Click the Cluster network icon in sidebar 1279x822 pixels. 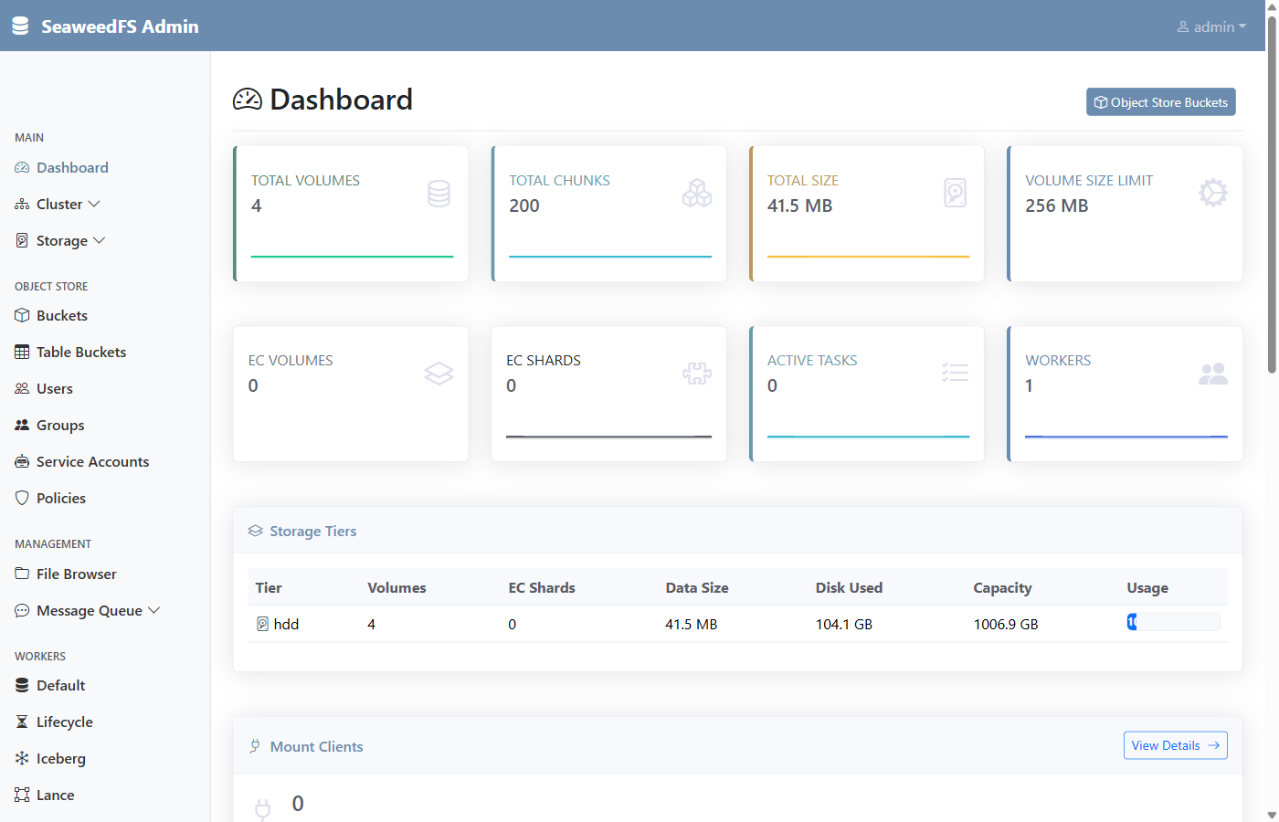click(22, 205)
